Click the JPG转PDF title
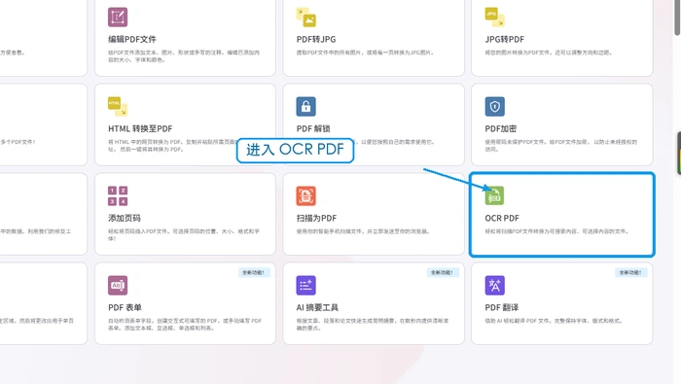The height and width of the screenshot is (384, 681). (505, 39)
